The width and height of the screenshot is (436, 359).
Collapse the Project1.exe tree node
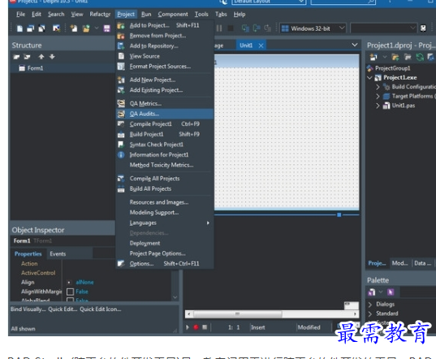click(x=369, y=78)
